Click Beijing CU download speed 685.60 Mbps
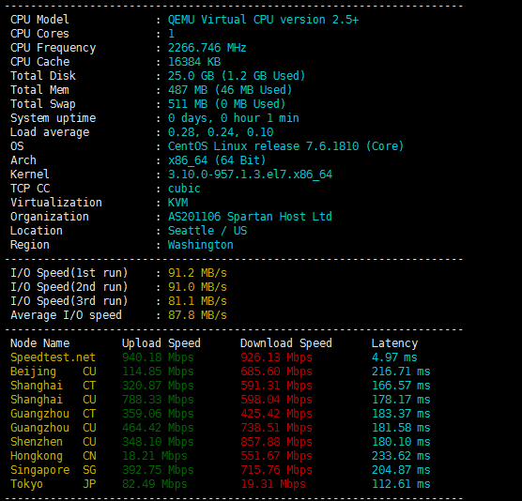522x501 pixels. tap(276, 372)
